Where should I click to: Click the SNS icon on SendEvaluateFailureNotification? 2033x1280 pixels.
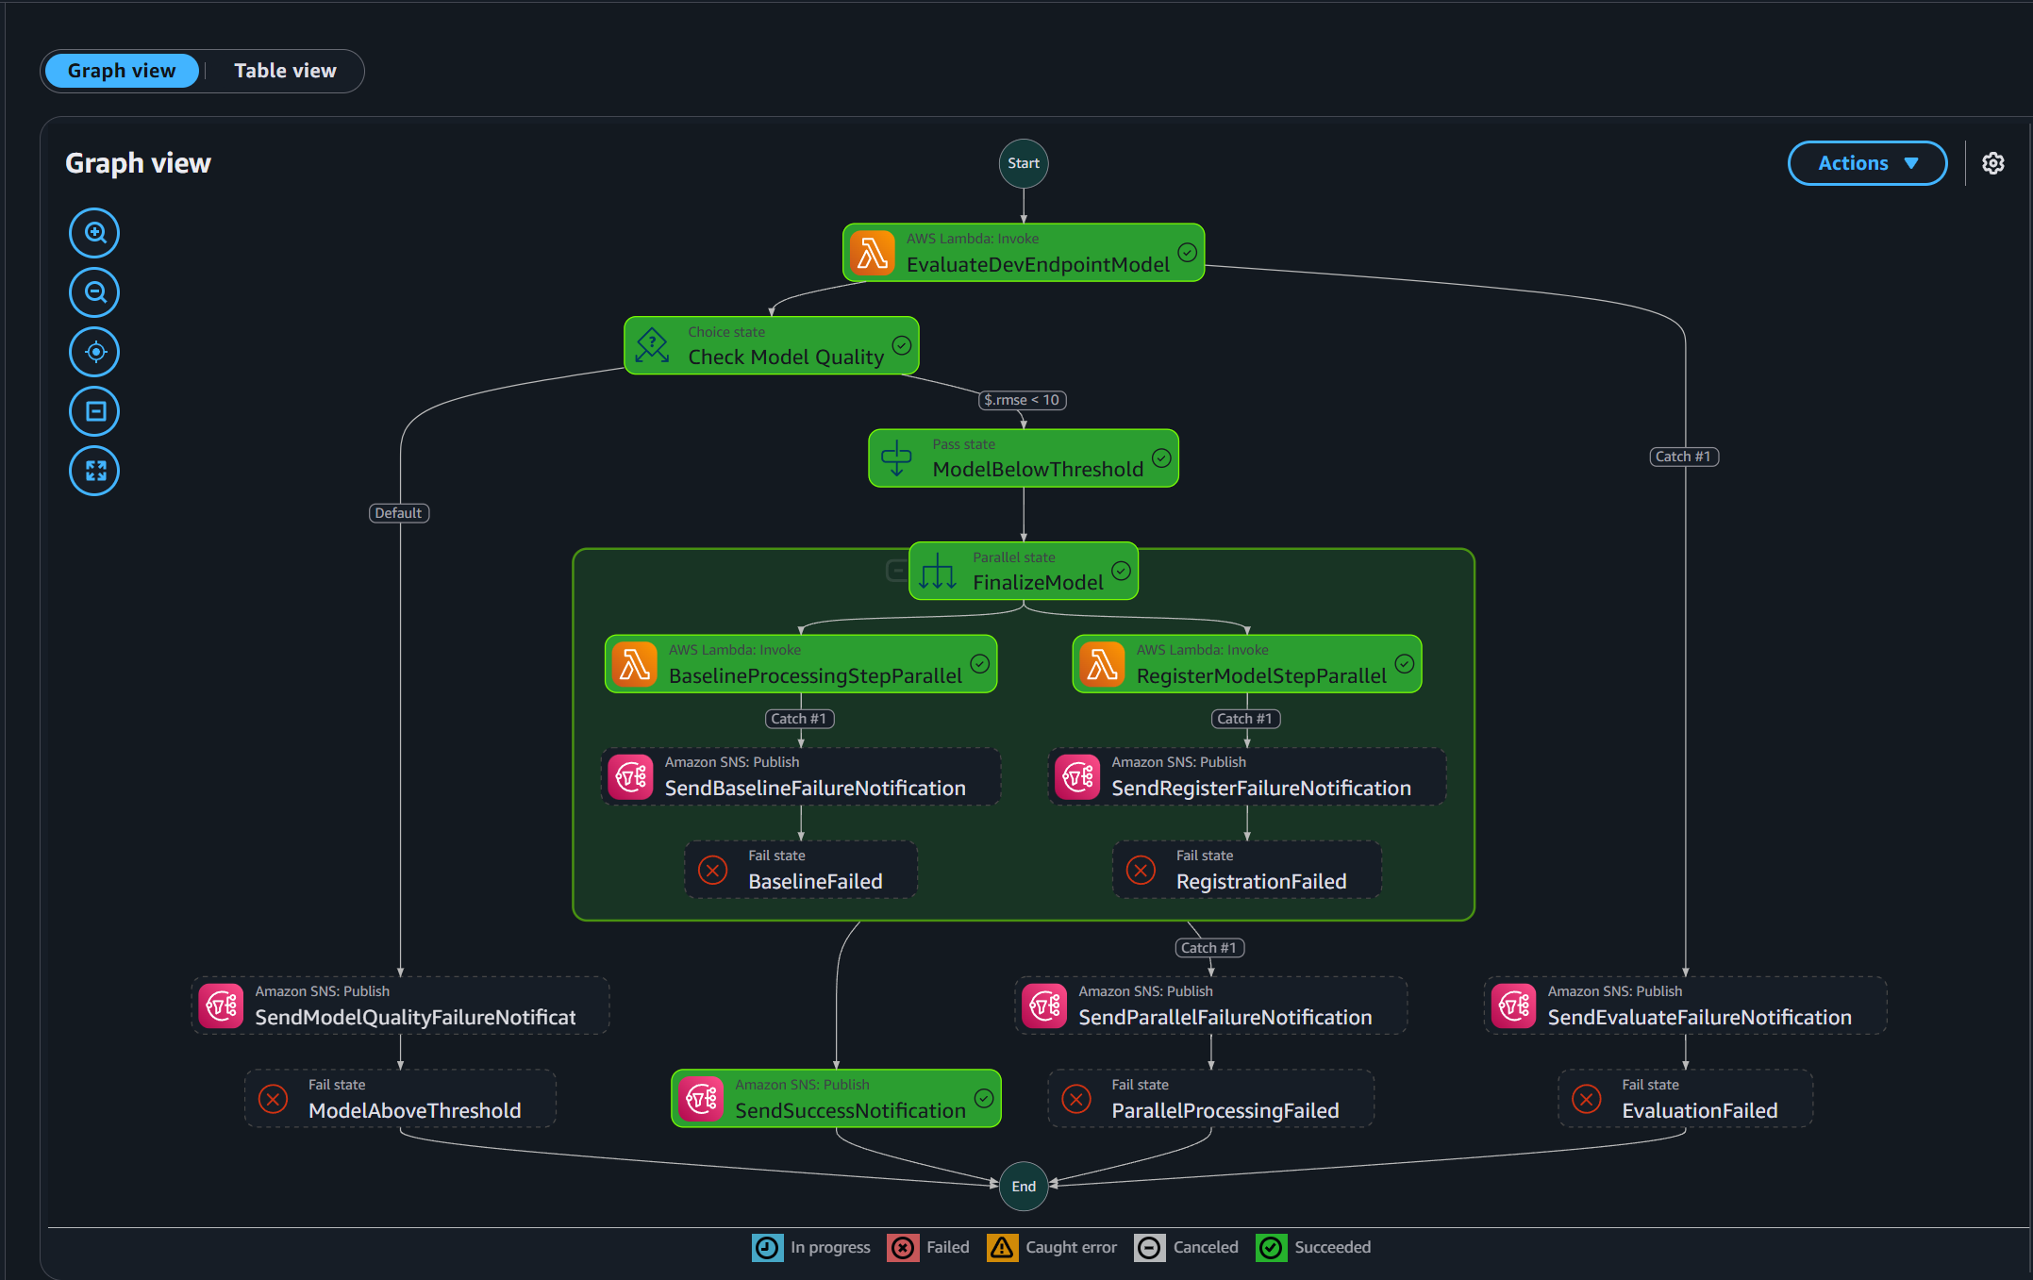point(1514,1006)
